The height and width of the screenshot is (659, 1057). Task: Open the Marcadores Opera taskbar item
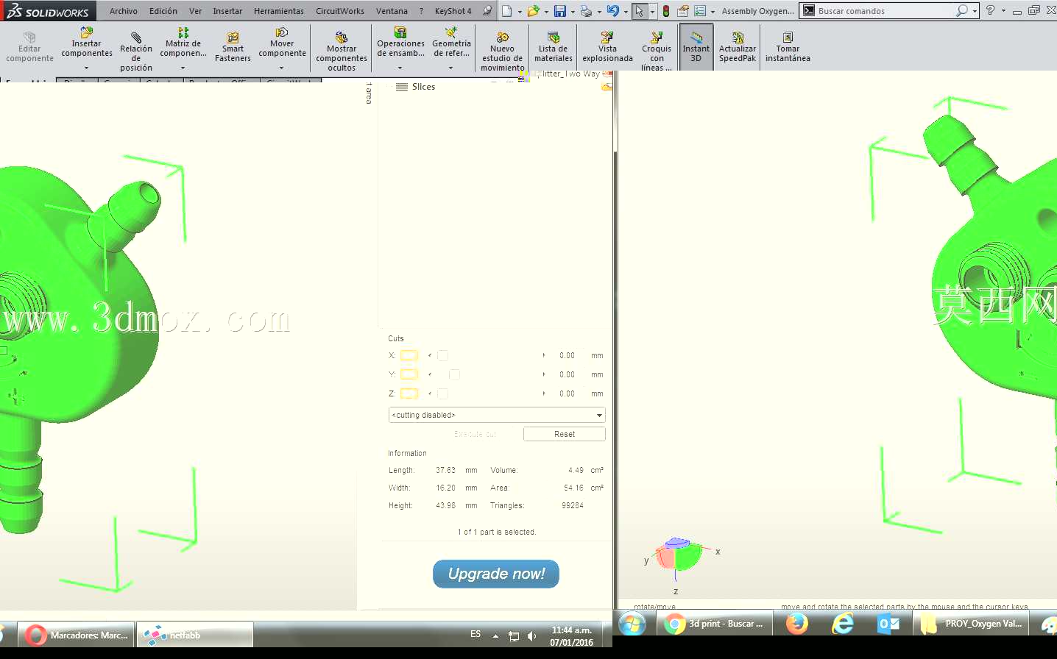coord(77,635)
